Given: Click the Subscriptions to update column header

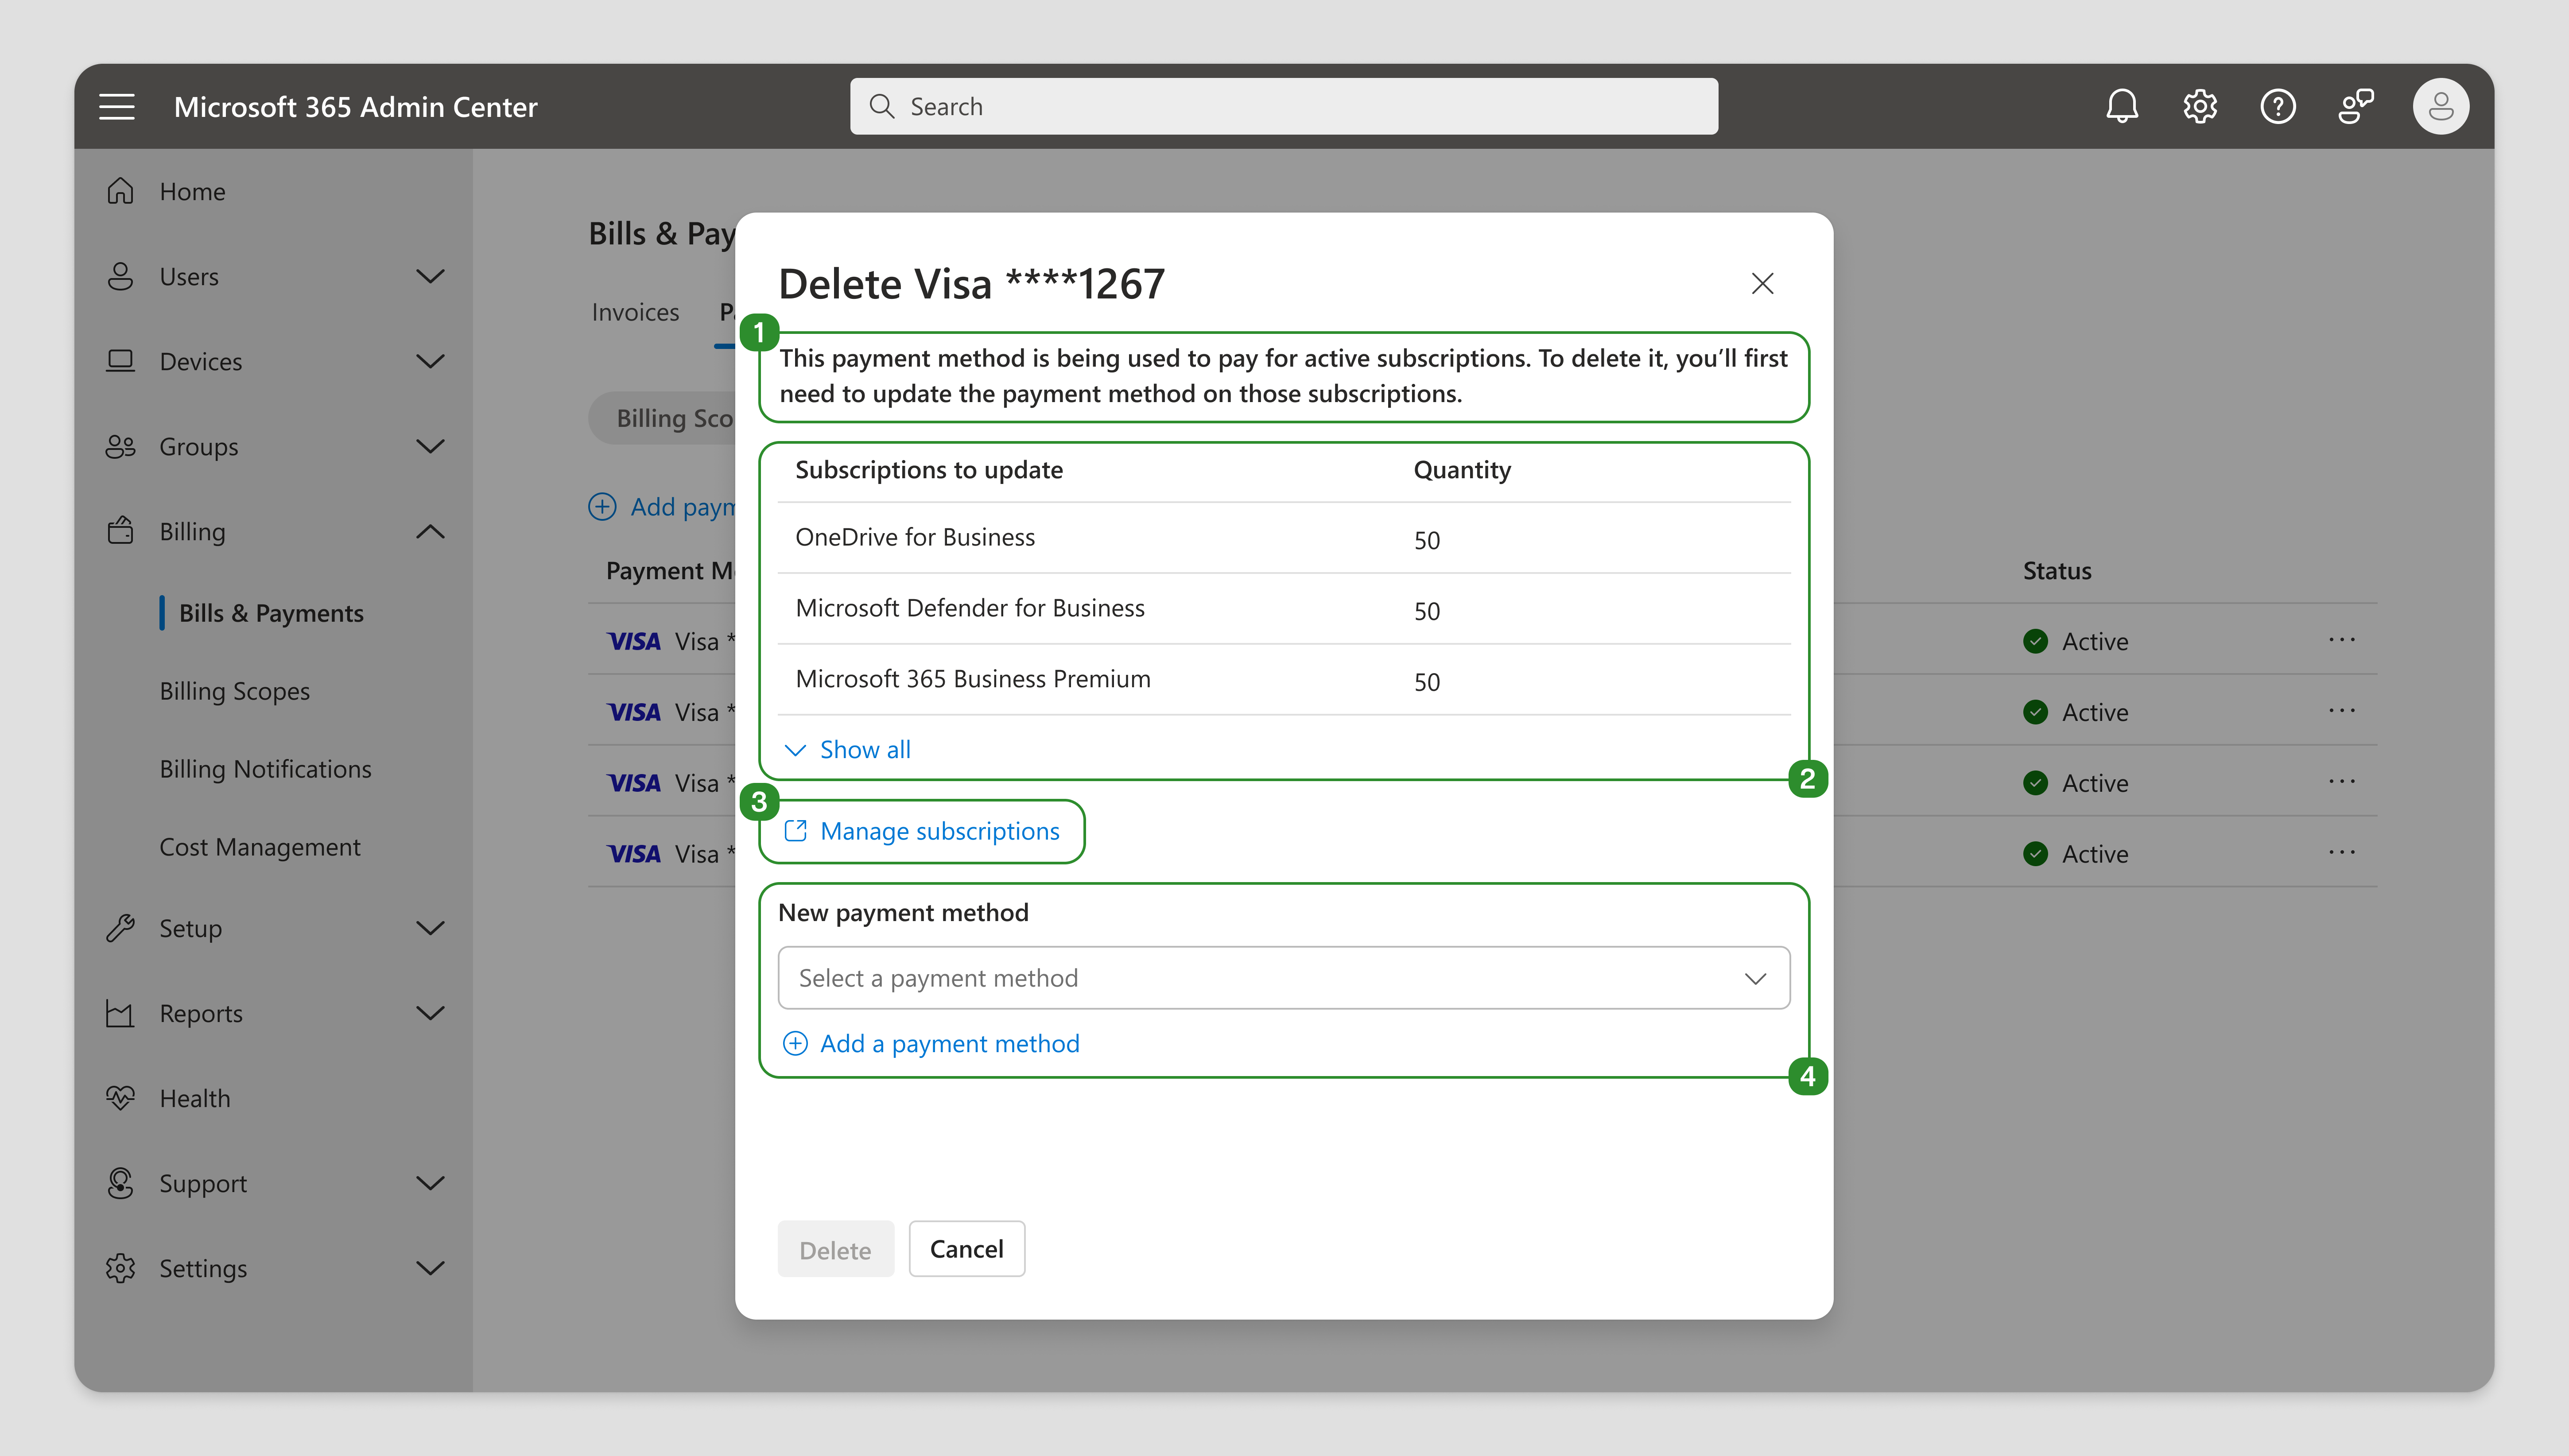Looking at the screenshot, I should pos(929,470).
